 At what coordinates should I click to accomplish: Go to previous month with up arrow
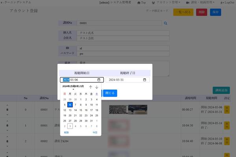pyautogui.click(x=91, y=87)
